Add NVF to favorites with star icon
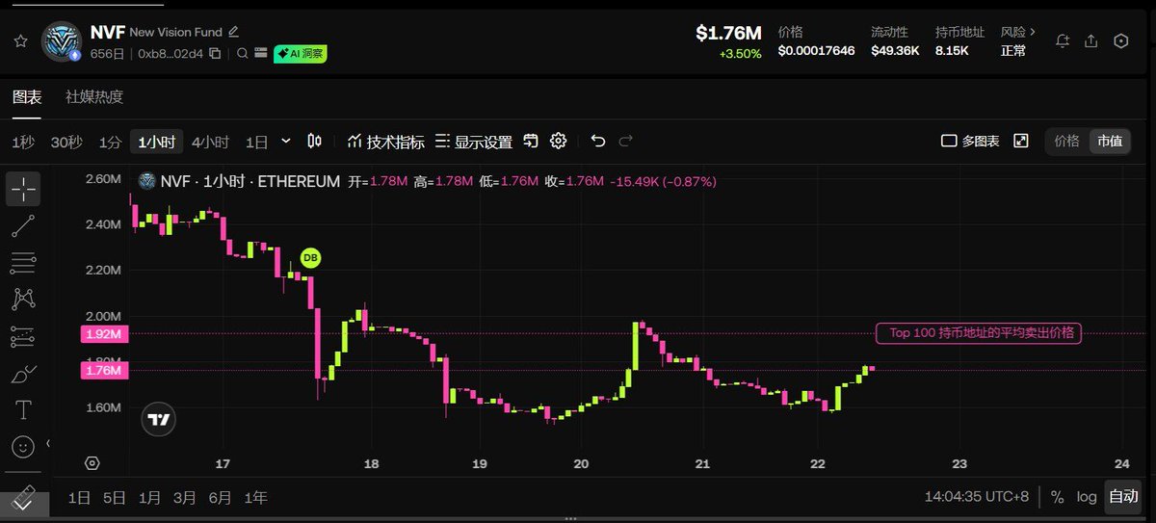 tap(20, 40)
